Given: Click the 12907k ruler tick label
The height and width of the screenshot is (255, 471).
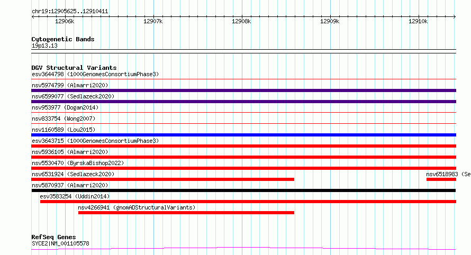Looking at the screenshot, I should pos(153,21).
